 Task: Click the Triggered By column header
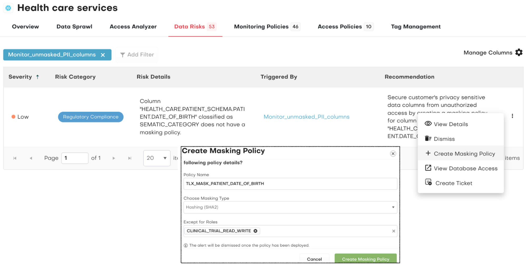pos(279,77)
